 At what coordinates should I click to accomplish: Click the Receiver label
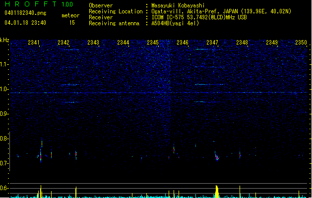point(101,17)
